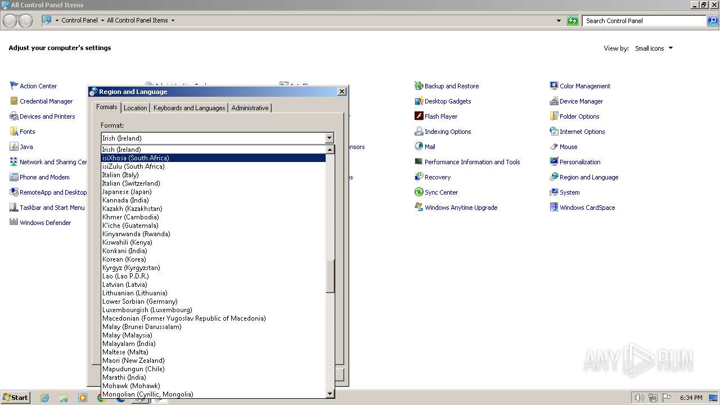
Task: Open the Folder Options link
Action: click(579, 116)
